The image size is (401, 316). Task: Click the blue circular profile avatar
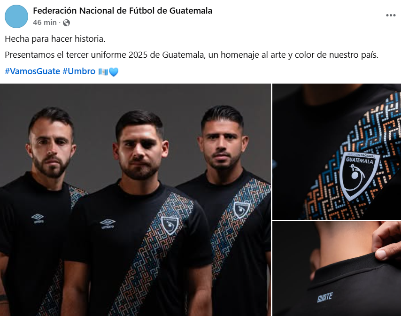click(16, 16)
